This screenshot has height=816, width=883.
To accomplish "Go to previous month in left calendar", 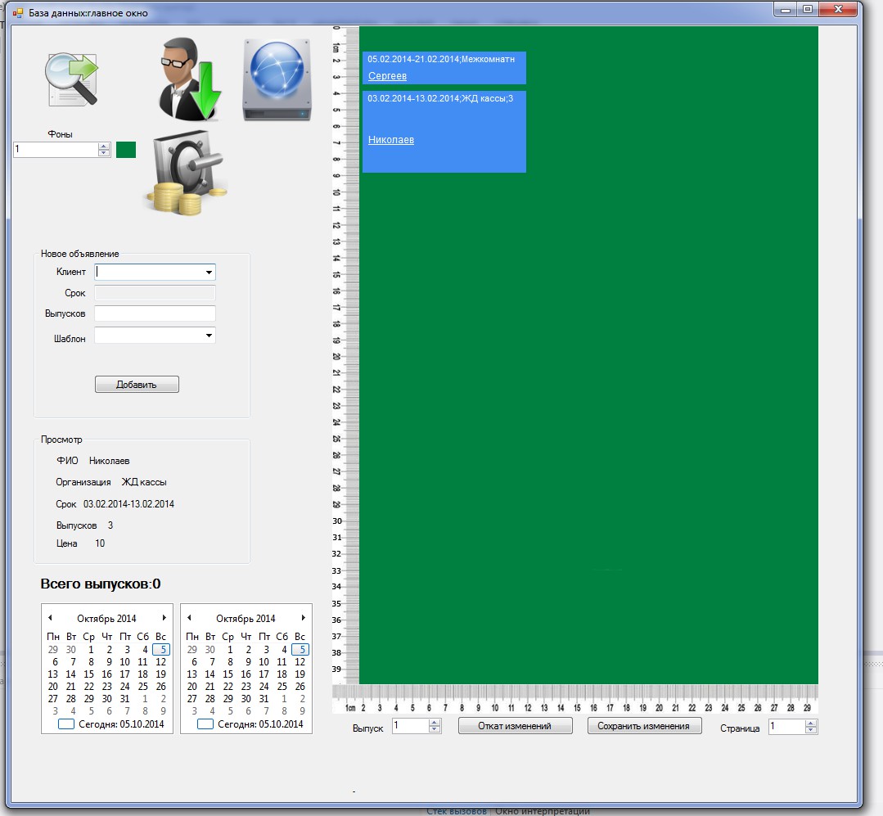I will (x=50, y=618).
